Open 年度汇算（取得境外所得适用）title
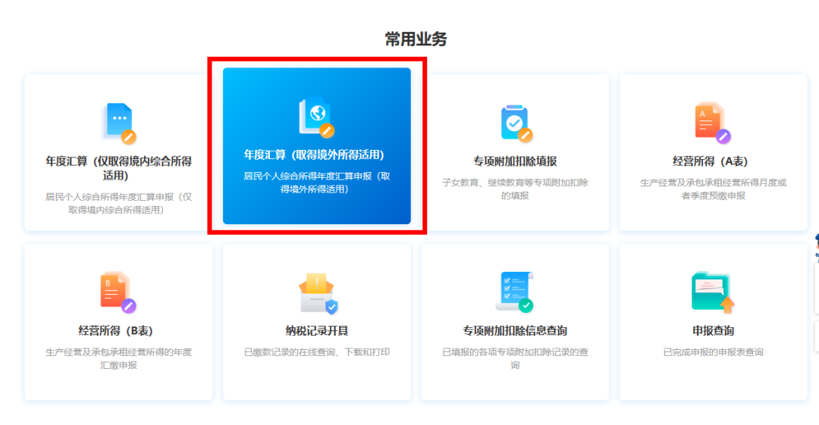This screenshot has height=425, width=819. 314,155
